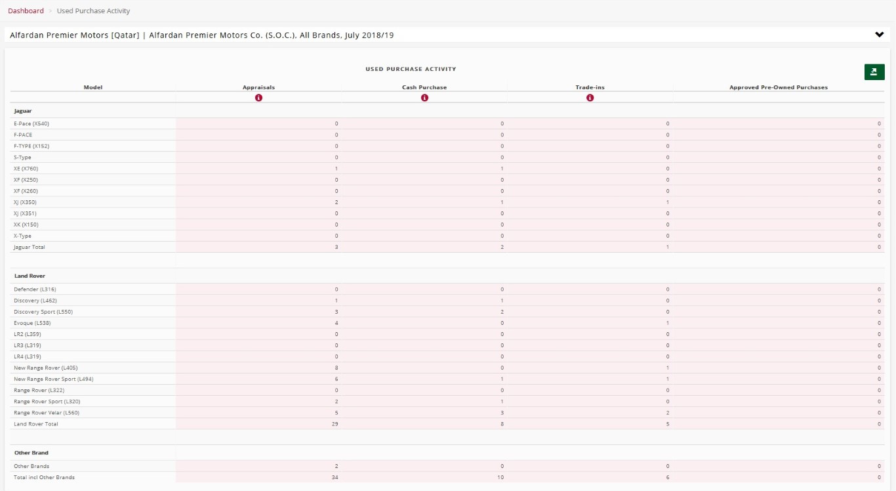Click the Total incl Other Brands row
This screenshot has height=491, width=896.
(44, 477)
